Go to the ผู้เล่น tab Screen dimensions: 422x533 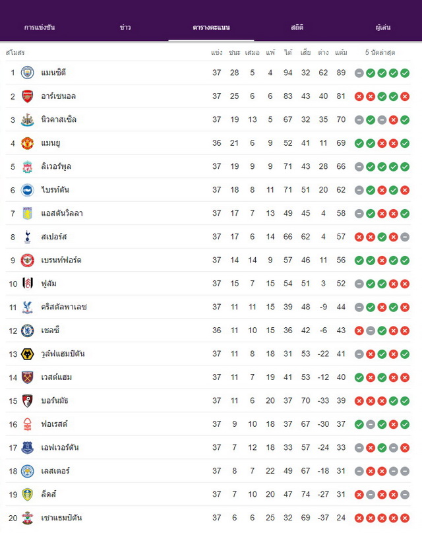[x=383, y=27]
